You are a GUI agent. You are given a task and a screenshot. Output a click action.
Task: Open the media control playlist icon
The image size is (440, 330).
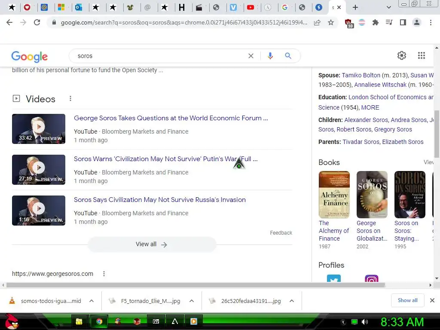(389, 22)
